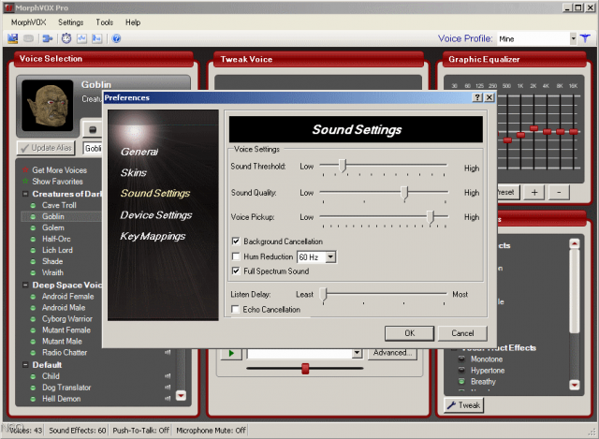Click the signal icon next to Dog Translator
Screen dimensions: 599x439
168,388
